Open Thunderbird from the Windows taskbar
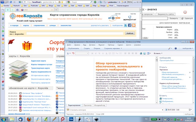The height and width of the screenshot is (122, 196). (21, 119)
